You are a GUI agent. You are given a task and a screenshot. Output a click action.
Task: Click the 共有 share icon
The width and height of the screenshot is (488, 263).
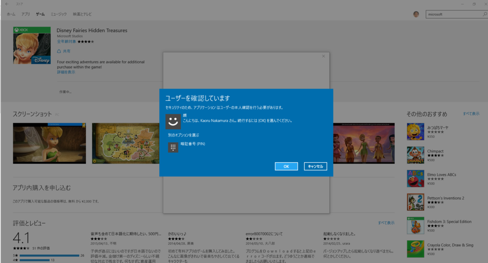coord(59,51)
